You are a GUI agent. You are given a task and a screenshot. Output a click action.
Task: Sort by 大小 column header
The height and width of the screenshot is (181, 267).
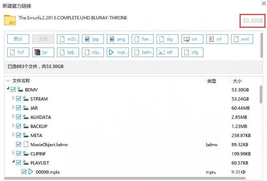coord(237,81)
